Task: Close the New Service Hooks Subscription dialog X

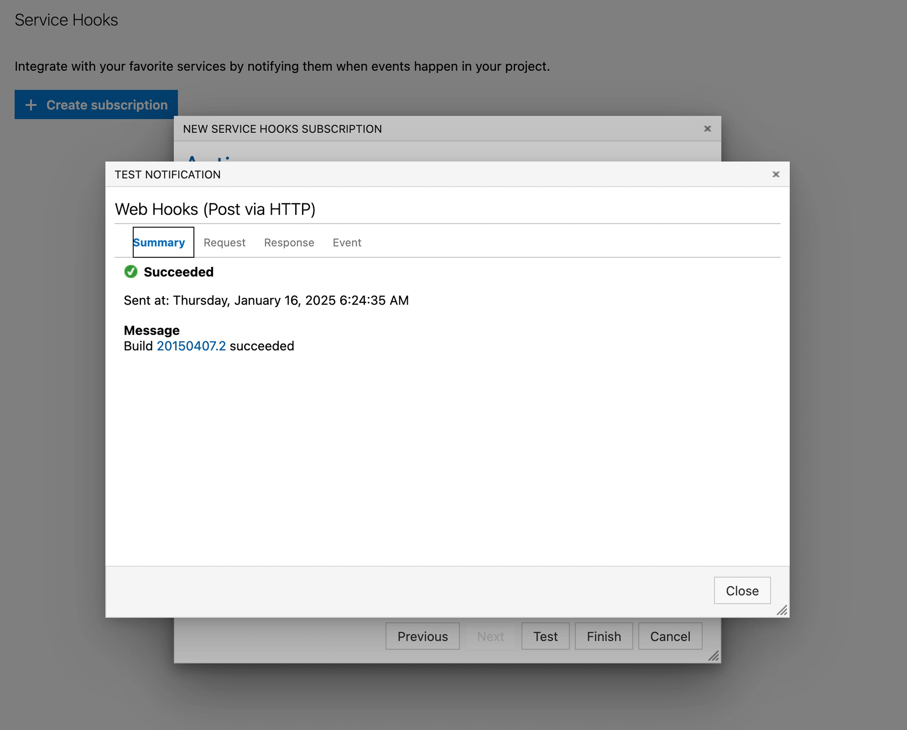Action: [x=707, y=129]
